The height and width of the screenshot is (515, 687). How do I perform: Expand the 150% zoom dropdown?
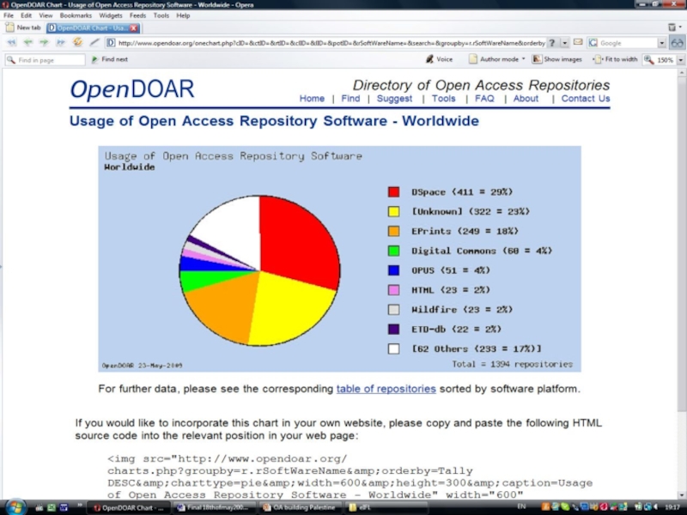click(678, 59)
